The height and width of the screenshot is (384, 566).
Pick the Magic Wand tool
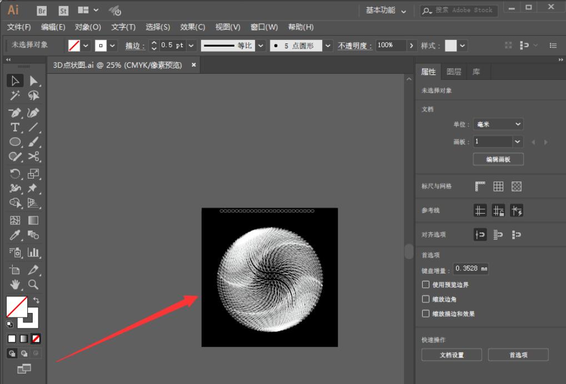[15, 95]
